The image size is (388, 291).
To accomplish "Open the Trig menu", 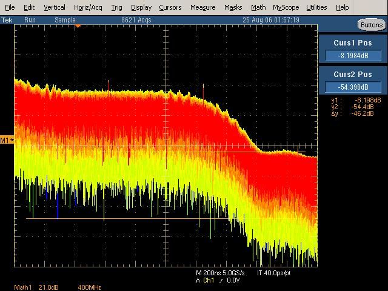I will (116, 7).
